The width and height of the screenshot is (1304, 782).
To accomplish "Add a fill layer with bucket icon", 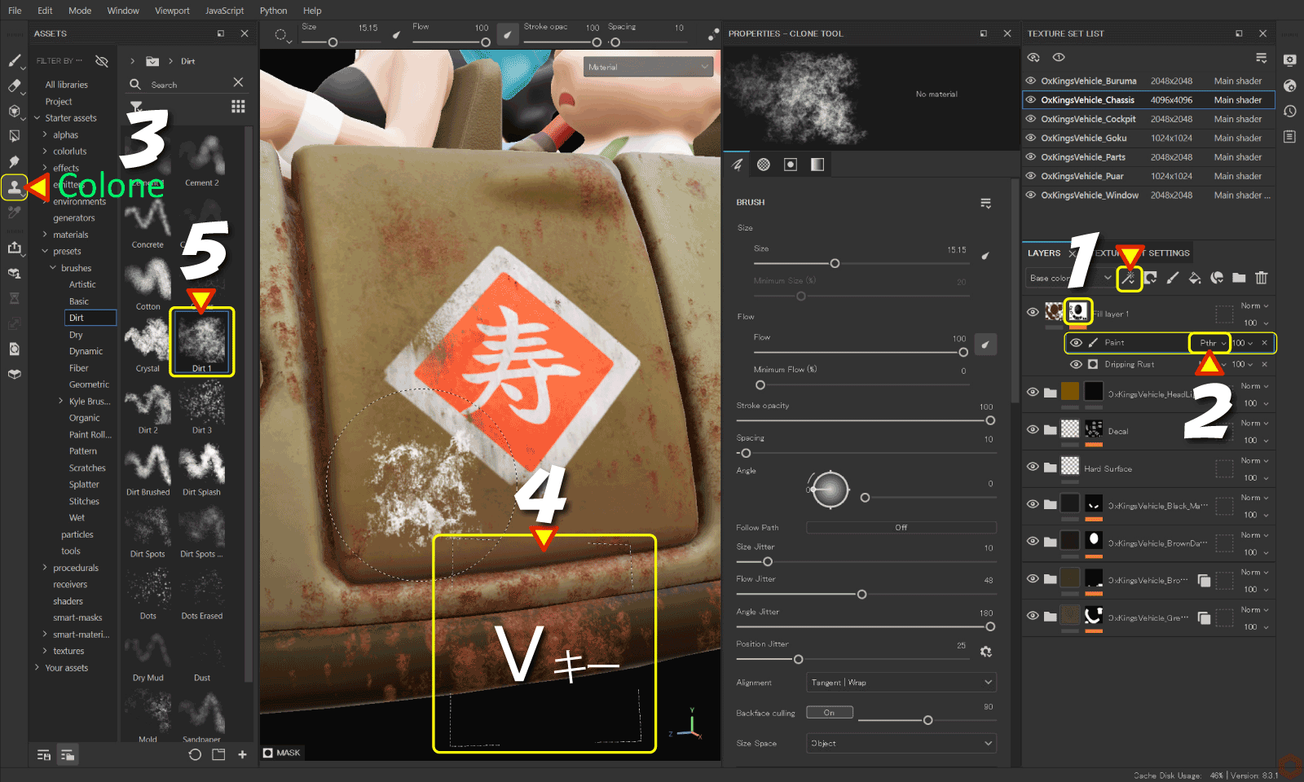I will point(1195,278).
